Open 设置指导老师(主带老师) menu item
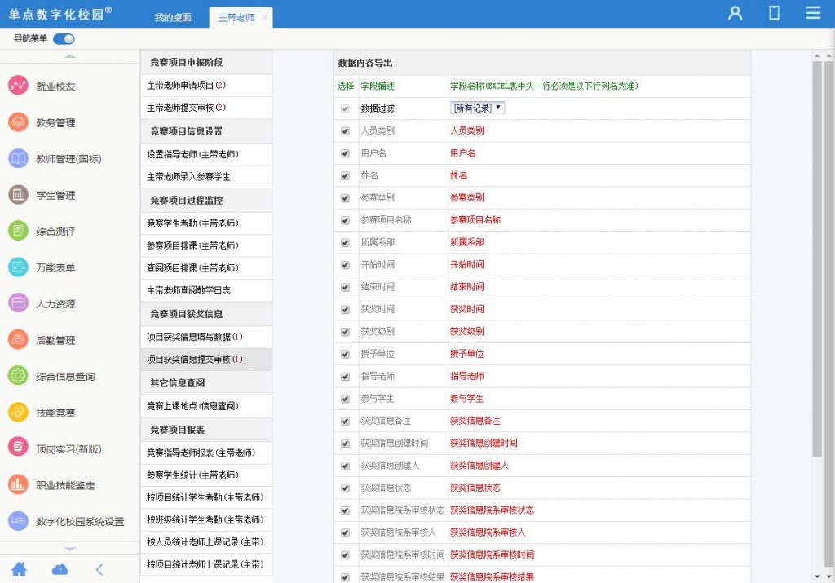The width and height of the screenshot is (835, 583). click(206, 154)
